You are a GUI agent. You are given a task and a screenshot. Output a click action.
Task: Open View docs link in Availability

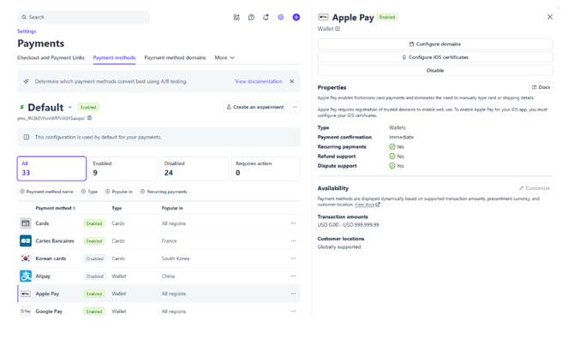pyautogui.click(x=368, y=205)
